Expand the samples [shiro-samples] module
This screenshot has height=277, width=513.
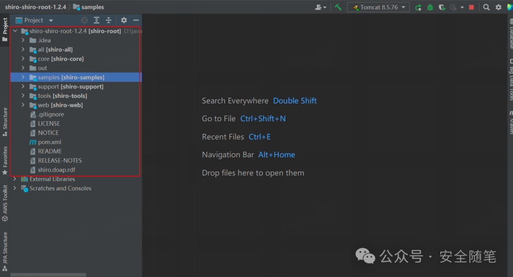point(23,77)
